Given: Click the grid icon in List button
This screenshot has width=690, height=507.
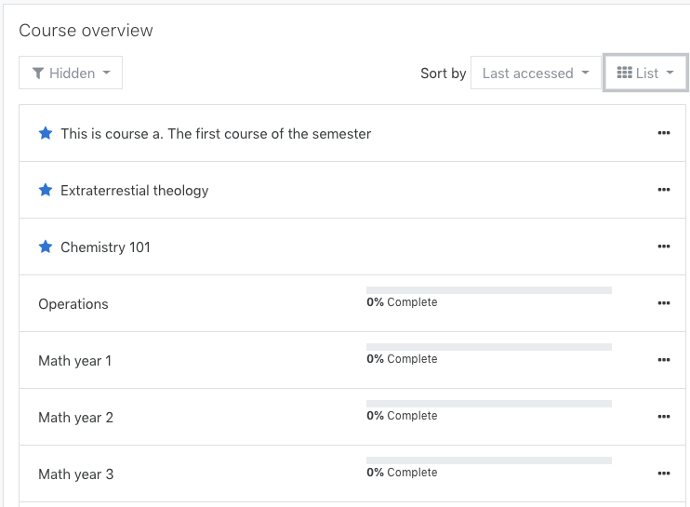Looking at the screenshot, I should 624,73.
